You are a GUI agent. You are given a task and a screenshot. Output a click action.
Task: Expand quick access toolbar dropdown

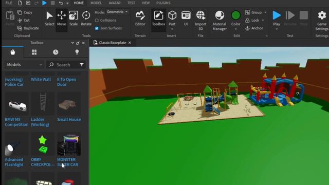pyautogui.click(x=67, y=3)
